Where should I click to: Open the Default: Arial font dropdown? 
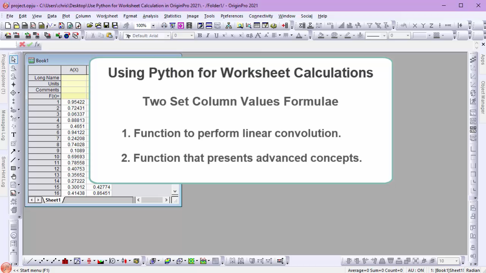pos(167,35)
